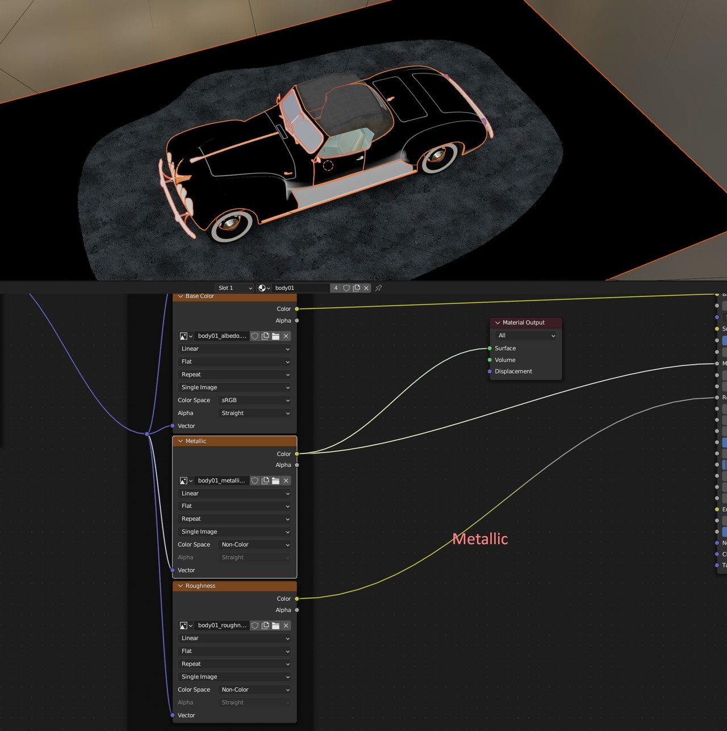Open image browse icon in Metallic node
The width and height of the screenshot is (727, 731).
coord(186,481)
